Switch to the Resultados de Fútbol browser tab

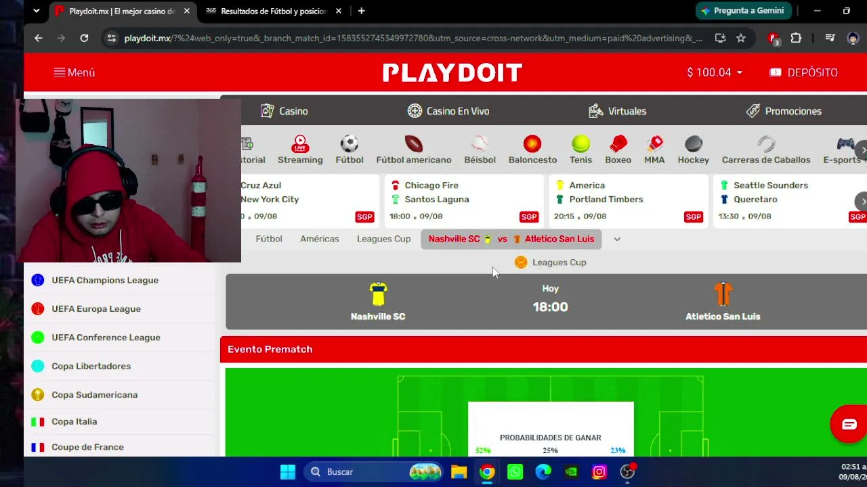click(274, 11)
